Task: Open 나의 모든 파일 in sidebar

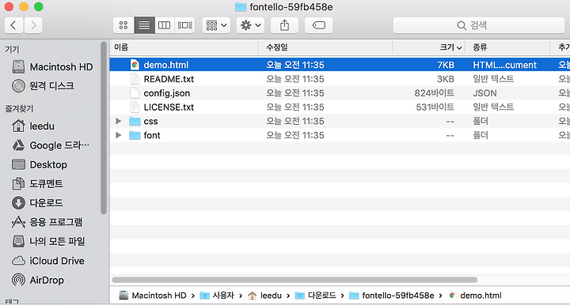Action: pyautogui.click(x=48, y=241)
